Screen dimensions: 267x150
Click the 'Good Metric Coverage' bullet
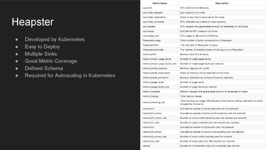pyautogui.click(x=51, y=61)
